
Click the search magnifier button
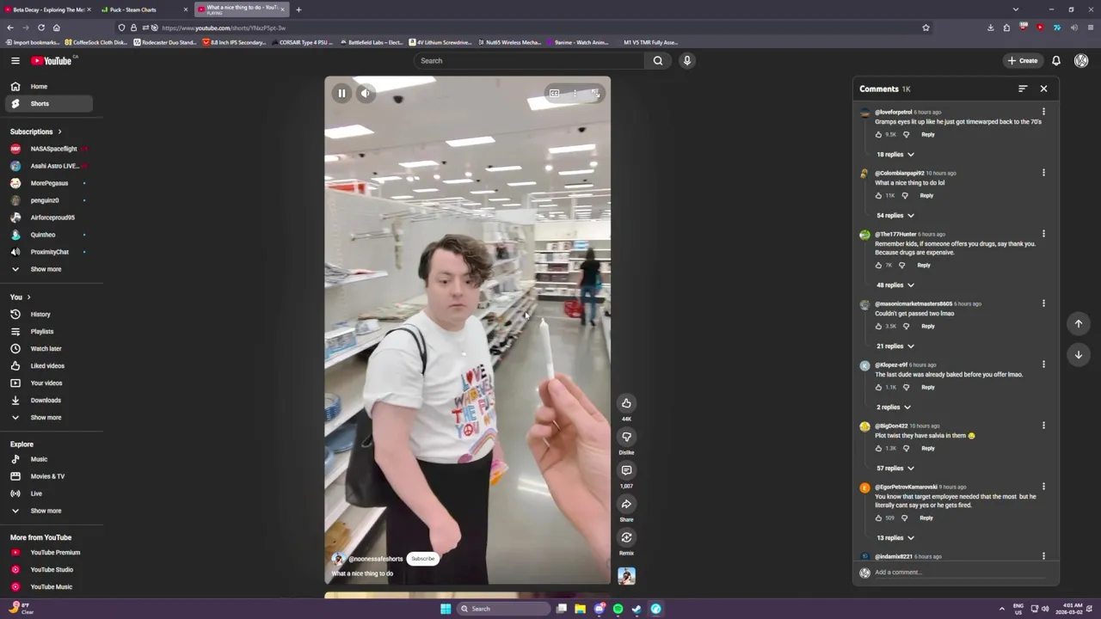[x=658, y=60]
